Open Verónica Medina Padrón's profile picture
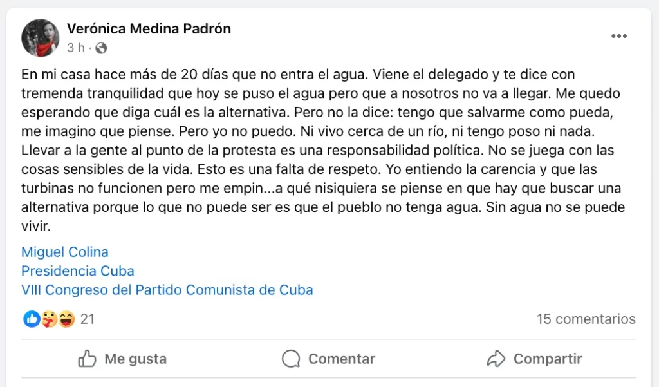This screenshot has height=387, width=659. (x=41, y=38)
